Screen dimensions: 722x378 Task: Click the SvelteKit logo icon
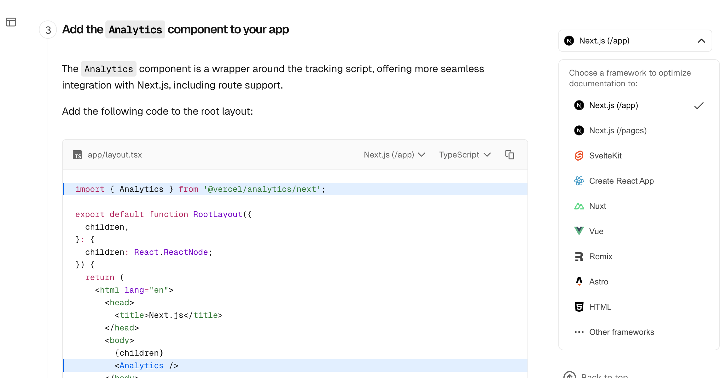tap(579, 156)
